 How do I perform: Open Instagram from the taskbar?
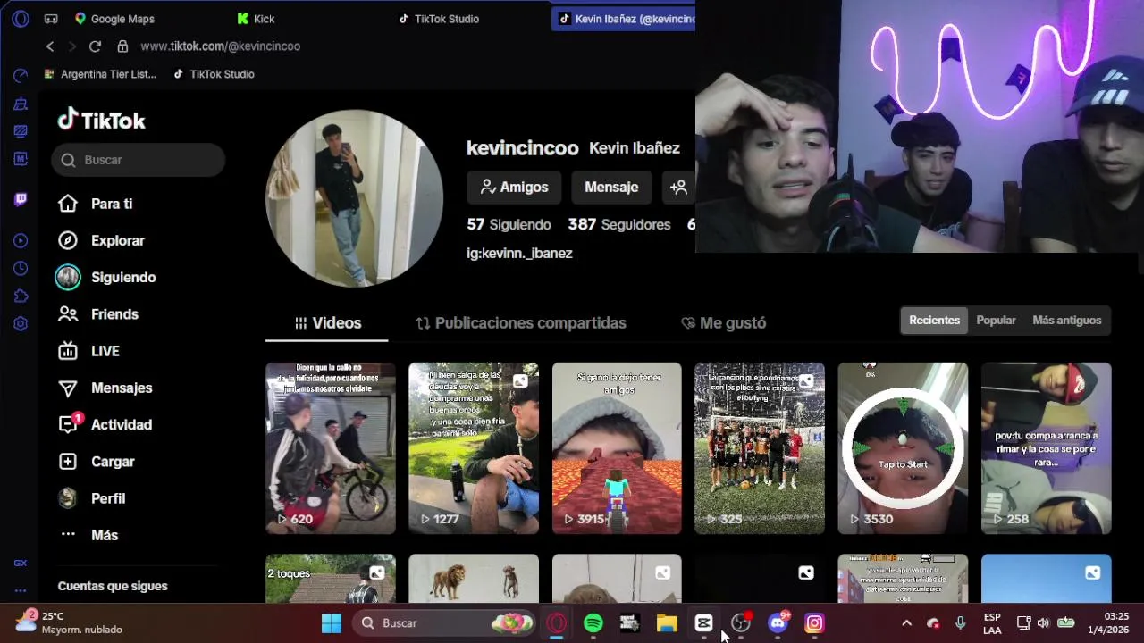point(814,623)
